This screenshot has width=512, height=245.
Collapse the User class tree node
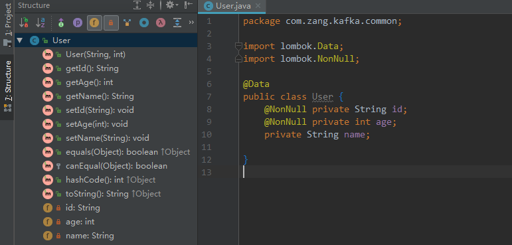[x=20, y=41]
